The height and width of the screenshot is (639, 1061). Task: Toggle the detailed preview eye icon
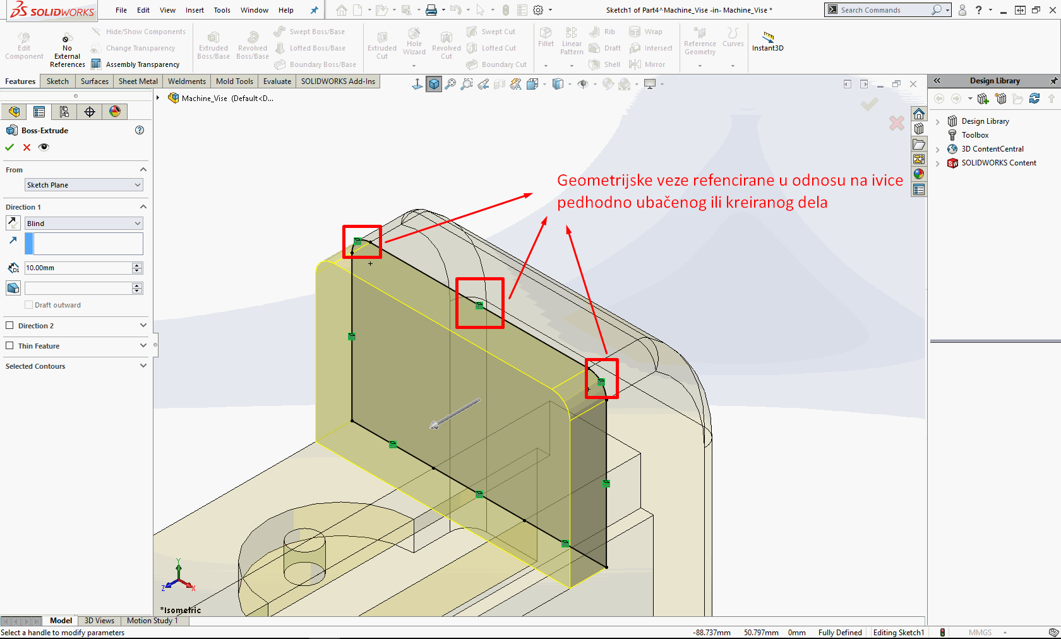click(44, 147)
